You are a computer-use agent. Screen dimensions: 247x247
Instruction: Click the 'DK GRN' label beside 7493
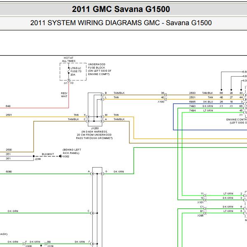point(208,106)
